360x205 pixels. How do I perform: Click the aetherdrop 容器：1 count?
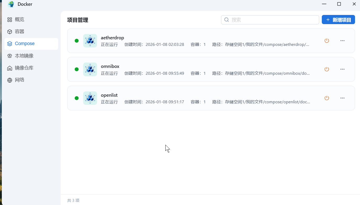[198, 45]
